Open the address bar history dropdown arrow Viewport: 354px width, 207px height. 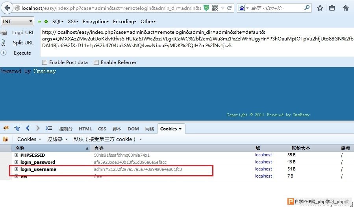click(222, 8)
